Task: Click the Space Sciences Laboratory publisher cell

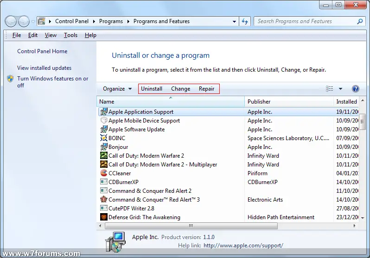Action: 288,138
